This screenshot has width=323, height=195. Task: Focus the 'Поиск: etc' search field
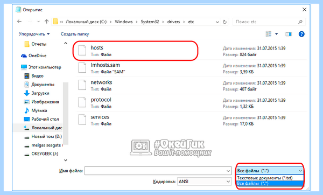pos(269,22)
